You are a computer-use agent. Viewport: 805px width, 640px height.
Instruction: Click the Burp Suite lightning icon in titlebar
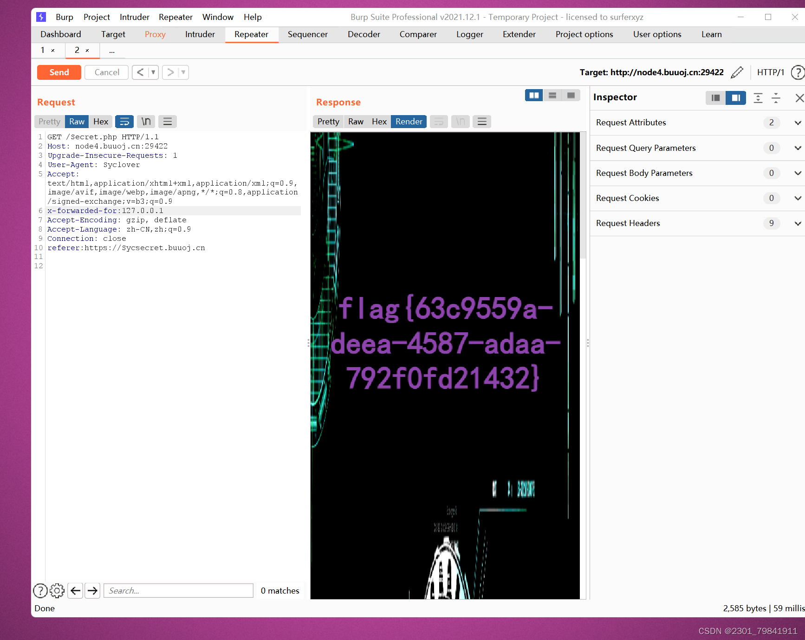pyautogui.click(x=41, y=17)
